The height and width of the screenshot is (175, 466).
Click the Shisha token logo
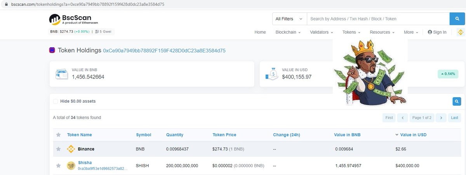pyautogui.click(x=71, y=166)
